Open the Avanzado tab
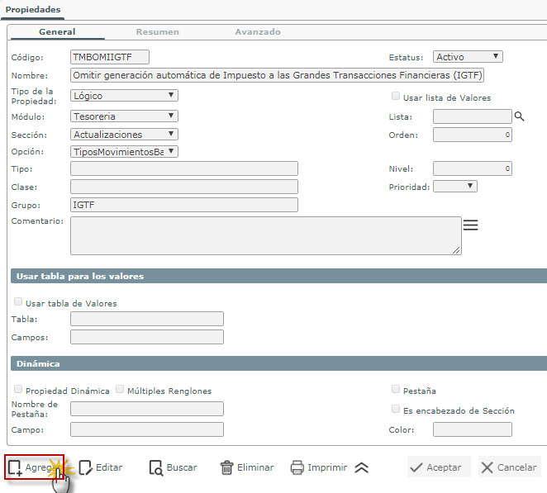The height and width of the screenshot is (493, 547). click(x=257, y=32)
